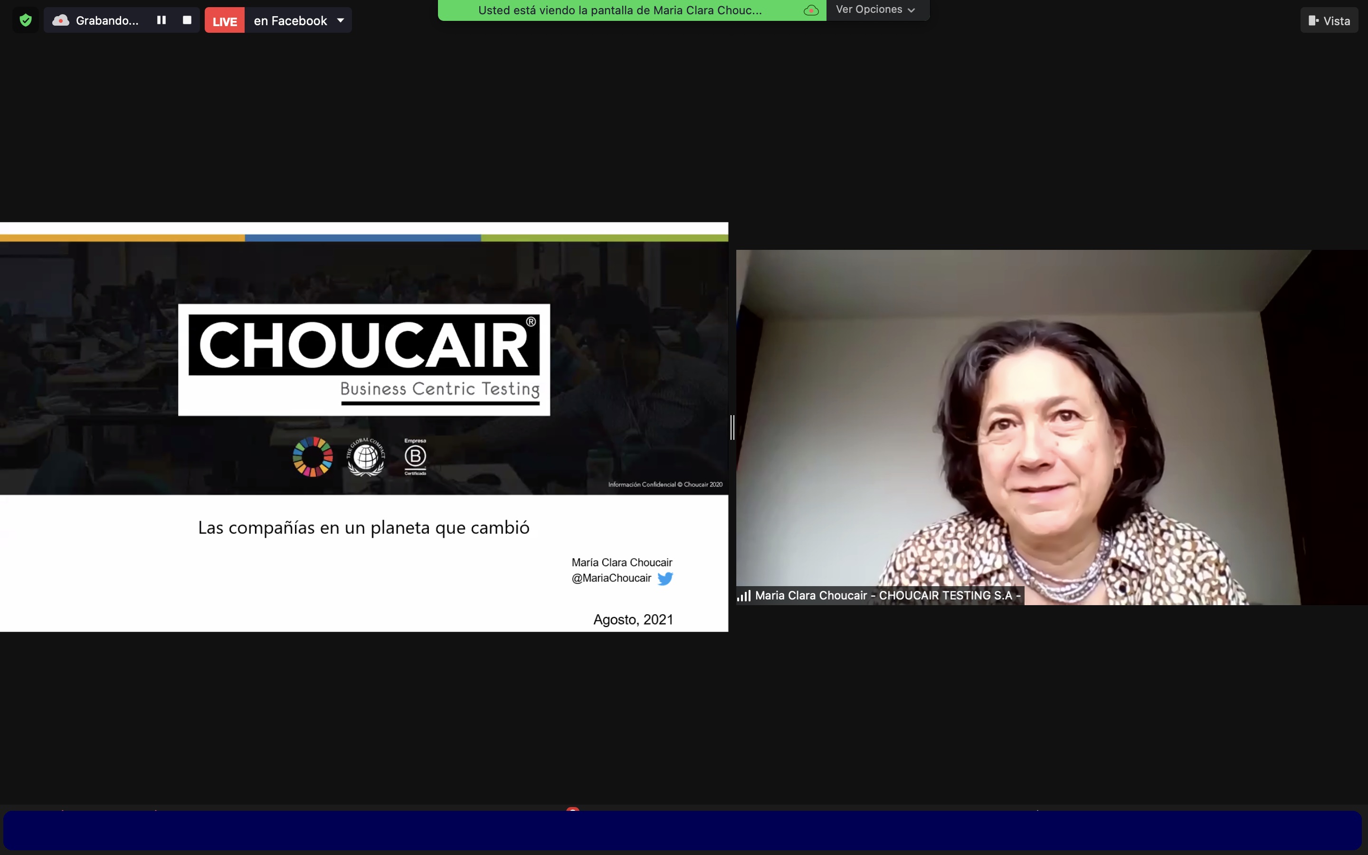Screen dimensions: 1368x855
Task: Click the signal bars icon on the name label
Action: point(744,596)
